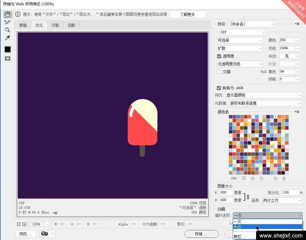This screenshot has height=240, width=306.
Task: Switch to the 双联 two-up tab
Action: click(x=55, y=25)
